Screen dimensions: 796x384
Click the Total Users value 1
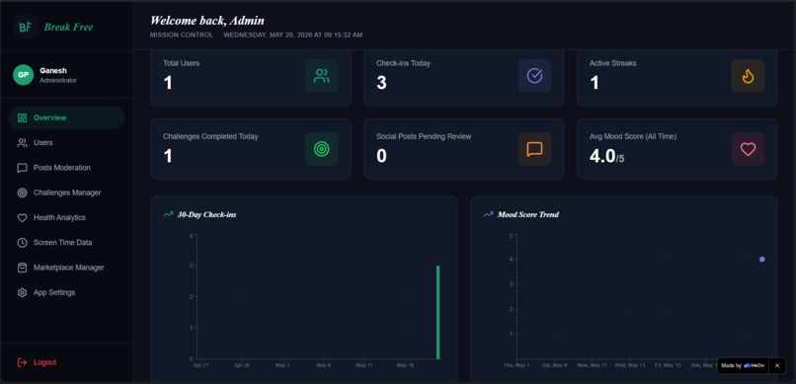coord(168,83)
